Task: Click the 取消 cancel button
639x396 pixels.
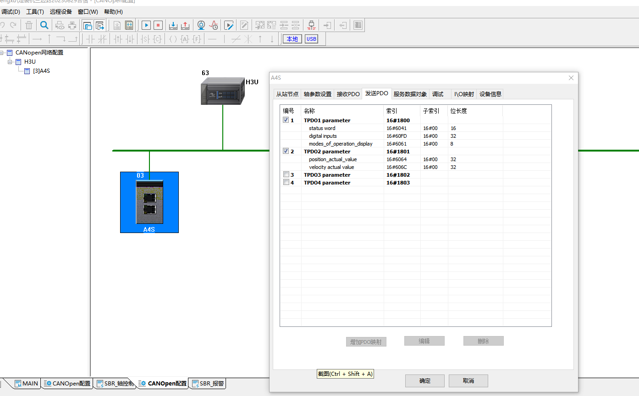Action: 468,381
